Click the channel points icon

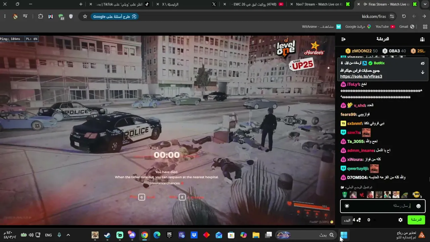coord(359,220)
